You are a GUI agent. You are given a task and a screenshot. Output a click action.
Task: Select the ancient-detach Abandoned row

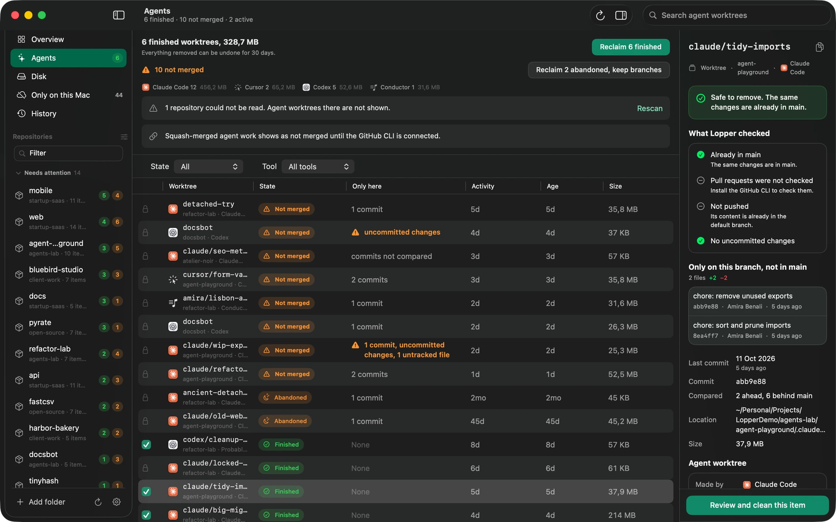pyautogui.click(x=405, y=398)
